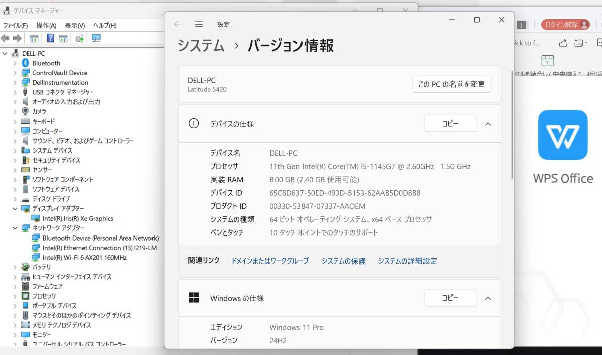The width and height of the screenshot is (602, 355).
Task: Click the この PC の名前を変更 button
Action: click(452, 84)
